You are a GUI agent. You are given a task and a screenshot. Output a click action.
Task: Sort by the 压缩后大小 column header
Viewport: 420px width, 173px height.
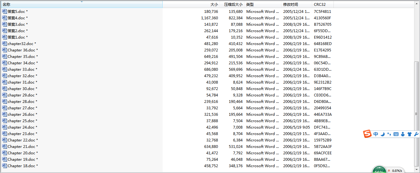[232, 5]
